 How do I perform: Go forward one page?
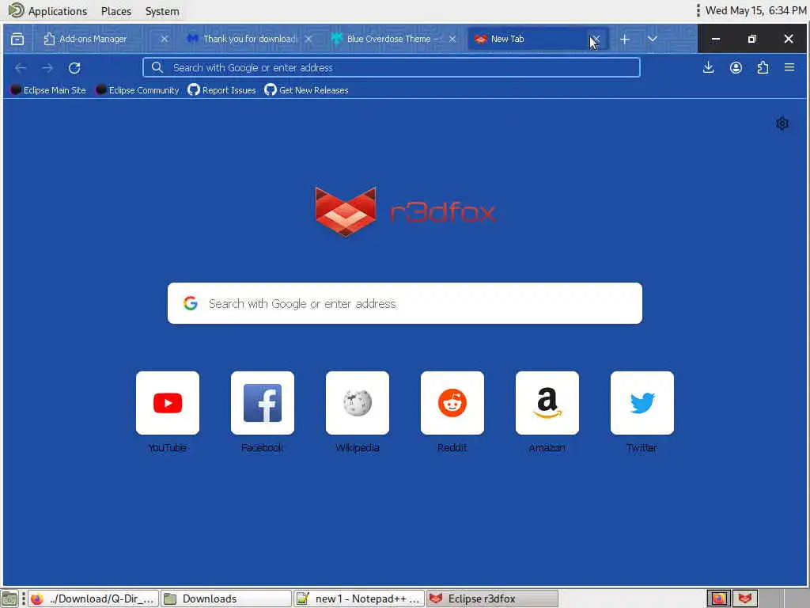(47, 68)
